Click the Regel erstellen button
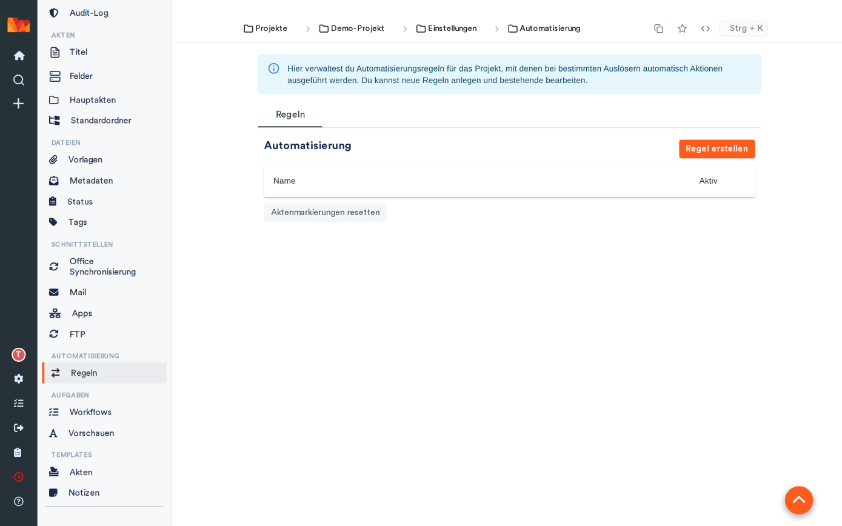This screenshot has height=526, width=842. click(x=717, y=149)
